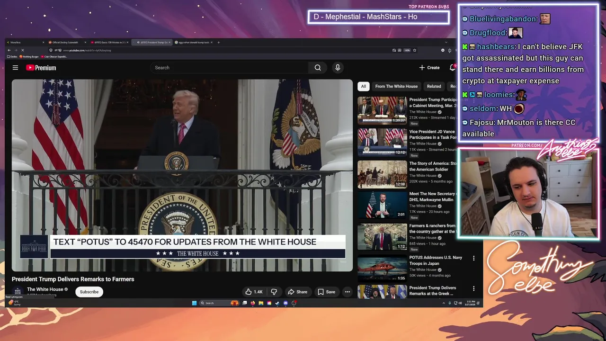Close the President Trump browser tab
Screen dimensions: 606x341
pos(169,42)
